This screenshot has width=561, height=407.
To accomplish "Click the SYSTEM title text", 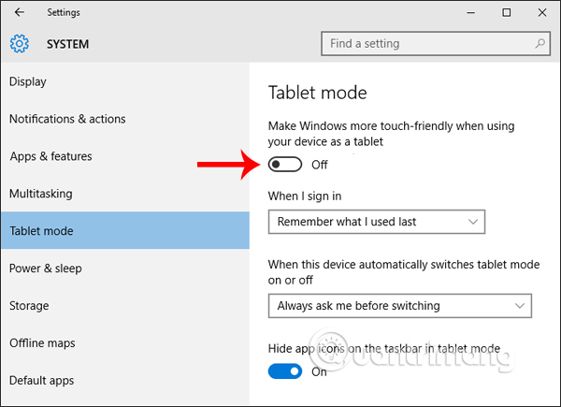I will (67, 44).
